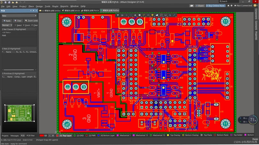Pin the PCB panel
The width and height of the screenshot is (259, 145).
tap(34, 11)
